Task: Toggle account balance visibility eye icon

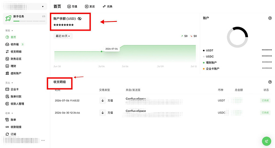Action: (x=80, y=19)
